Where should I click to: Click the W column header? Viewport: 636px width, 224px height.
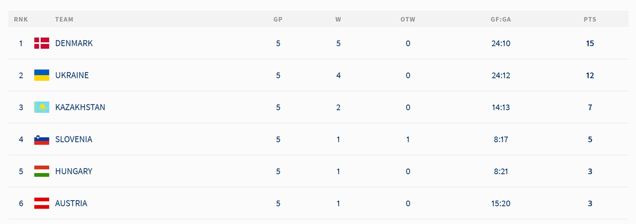pos(338,20)
